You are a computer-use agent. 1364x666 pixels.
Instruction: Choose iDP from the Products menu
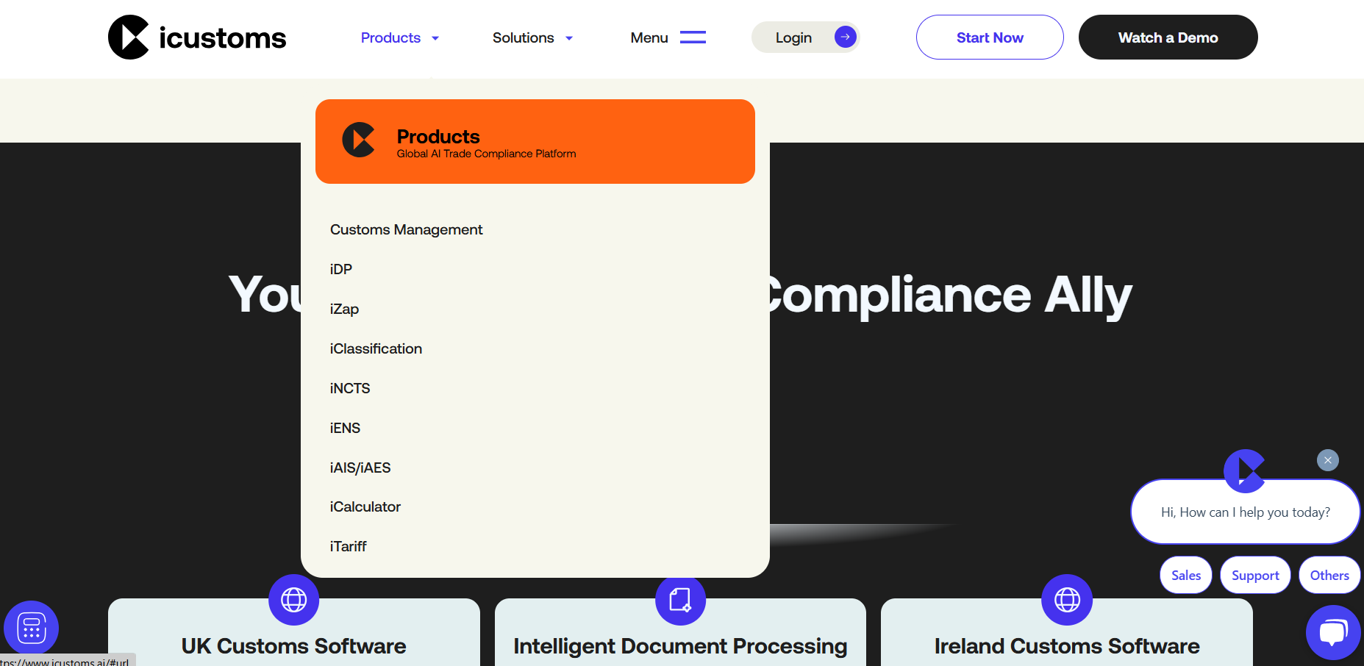point(341,269)
